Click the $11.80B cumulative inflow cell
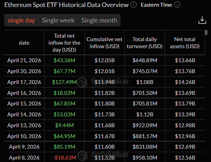 104,104
